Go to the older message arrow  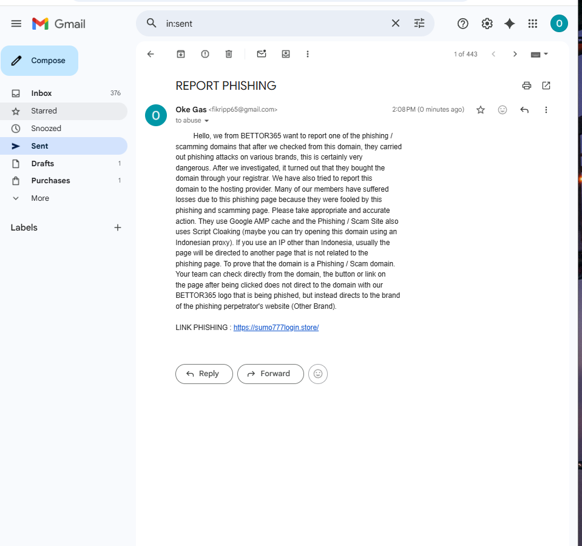pyautogui.click(x=515, y=54)
